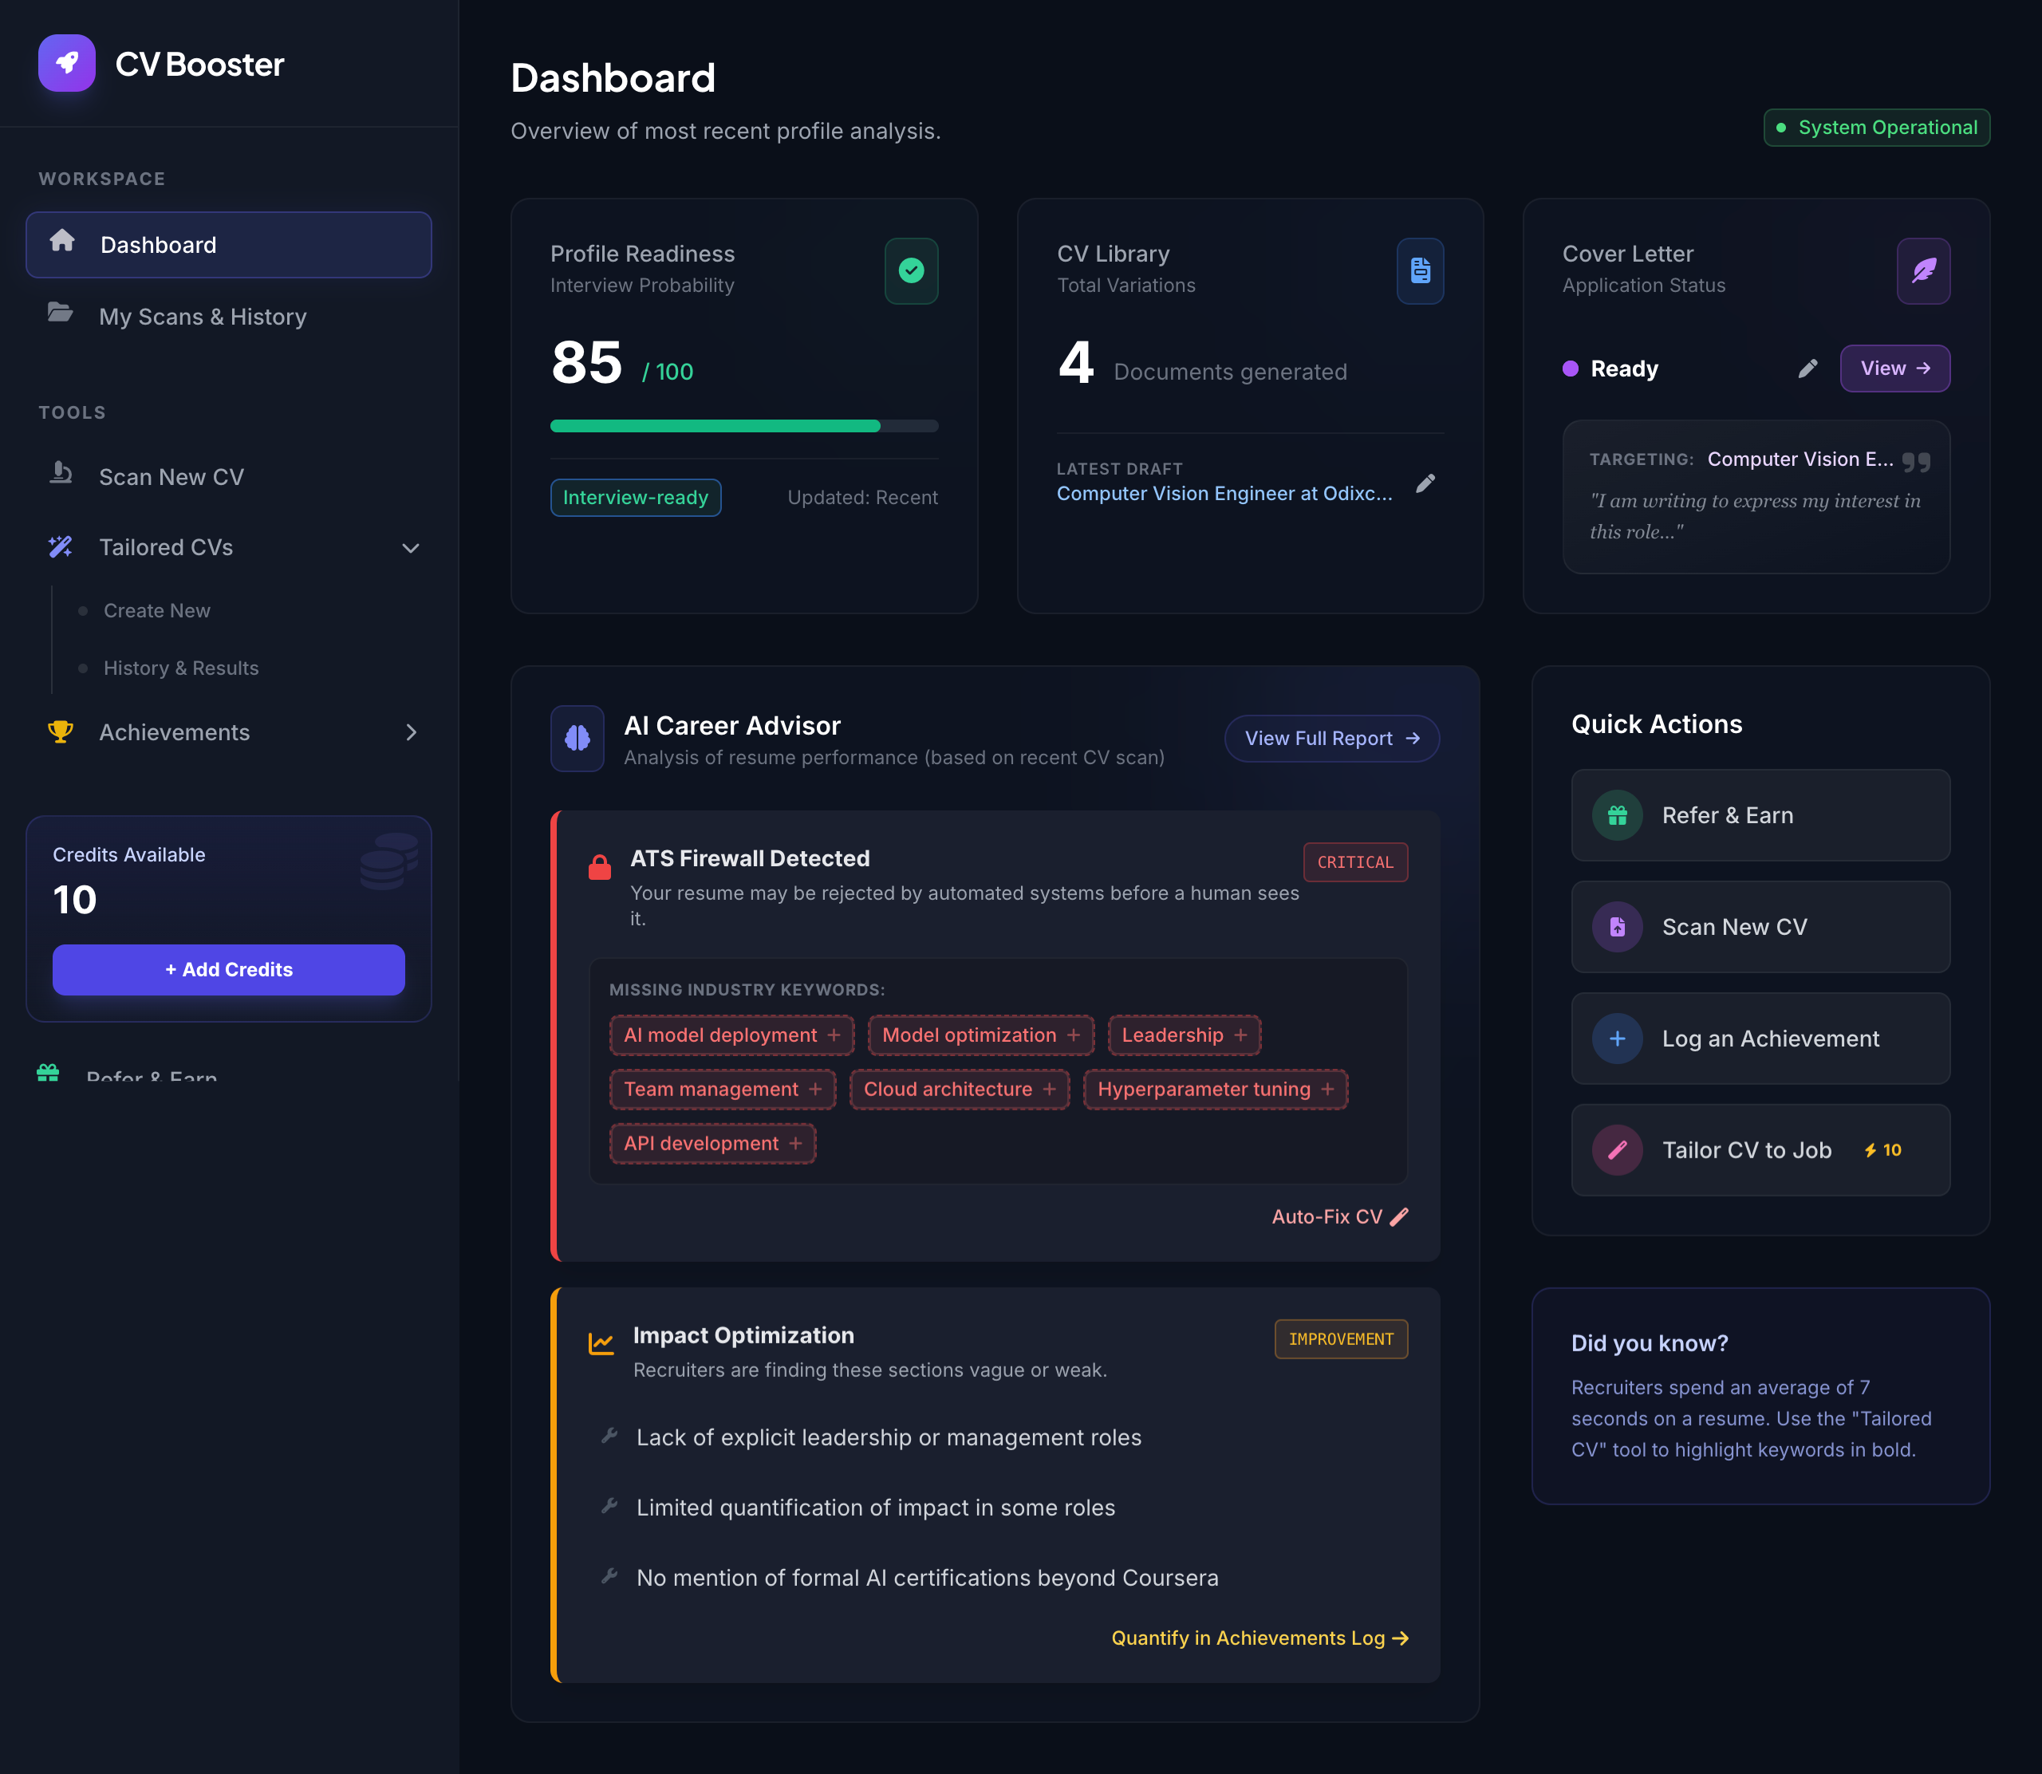
Task: Click wrench icon beside AI certifications item
Action: (x=609, y=1576)
